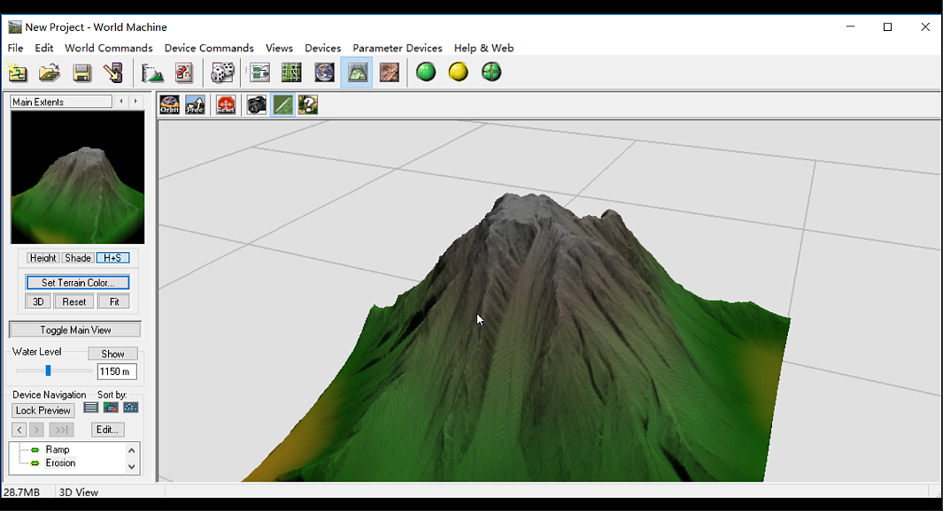The image size is (943, 511).
Task: Click Set Terrain Color button
Action: click(x=78, y=282)
